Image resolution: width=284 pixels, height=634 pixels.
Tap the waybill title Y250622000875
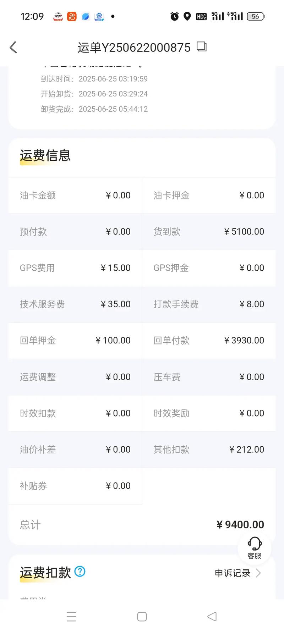point(134,48)
